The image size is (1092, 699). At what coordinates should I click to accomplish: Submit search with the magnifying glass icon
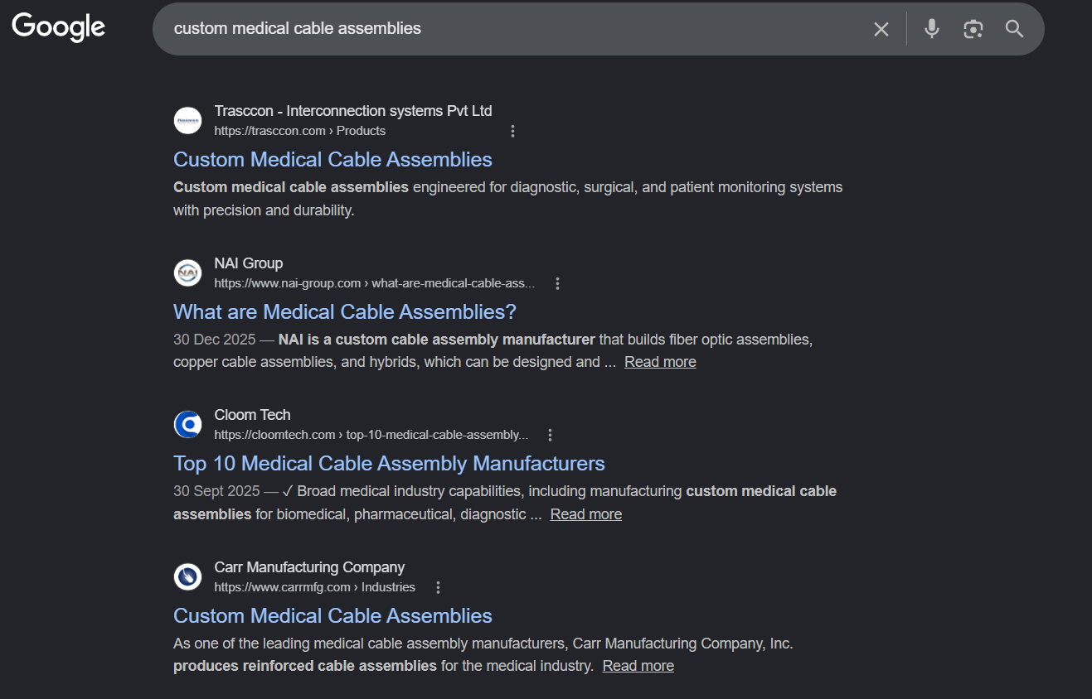1015,29
